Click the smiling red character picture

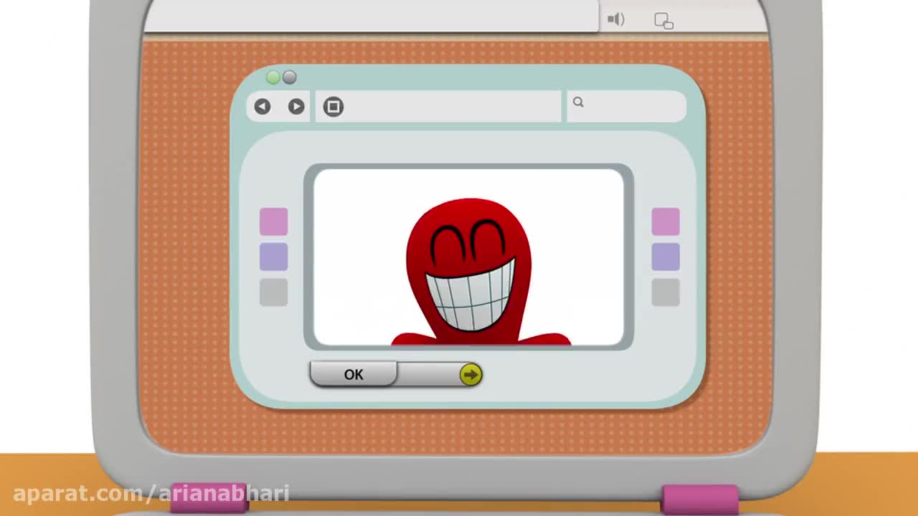click(469, 269)
